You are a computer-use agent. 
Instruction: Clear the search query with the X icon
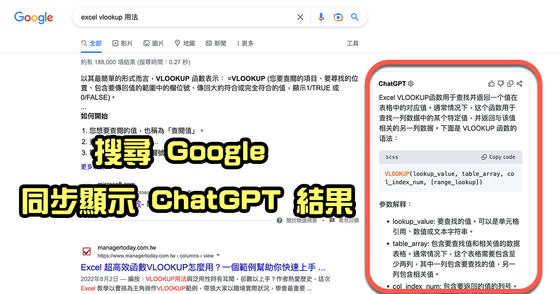[x=300, y=17]
